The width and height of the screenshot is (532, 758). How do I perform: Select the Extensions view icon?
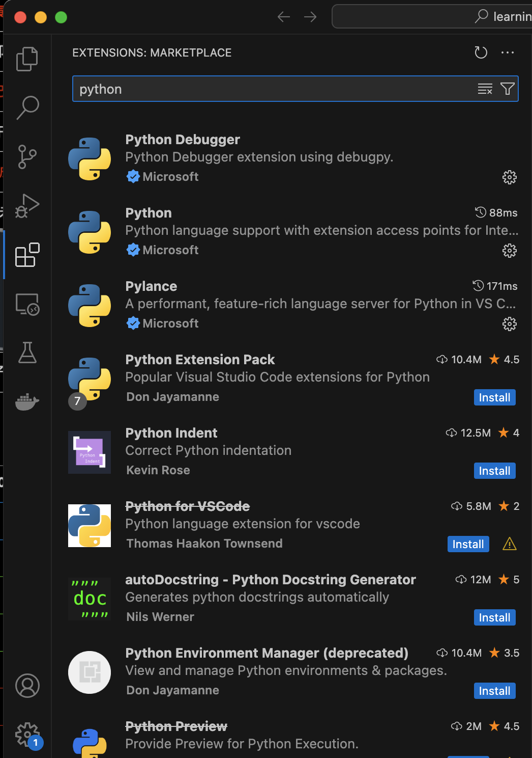click(x=27, y=255)
